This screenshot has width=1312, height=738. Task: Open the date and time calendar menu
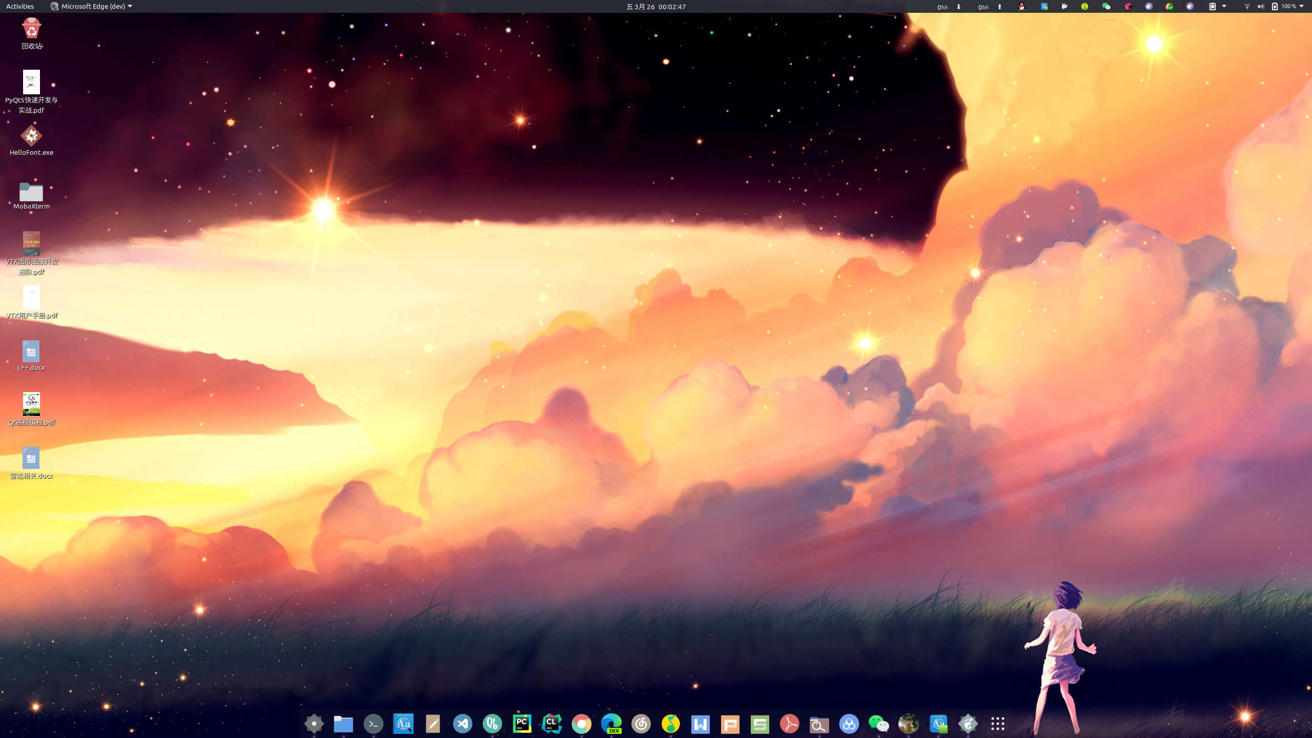coord(655,6)
